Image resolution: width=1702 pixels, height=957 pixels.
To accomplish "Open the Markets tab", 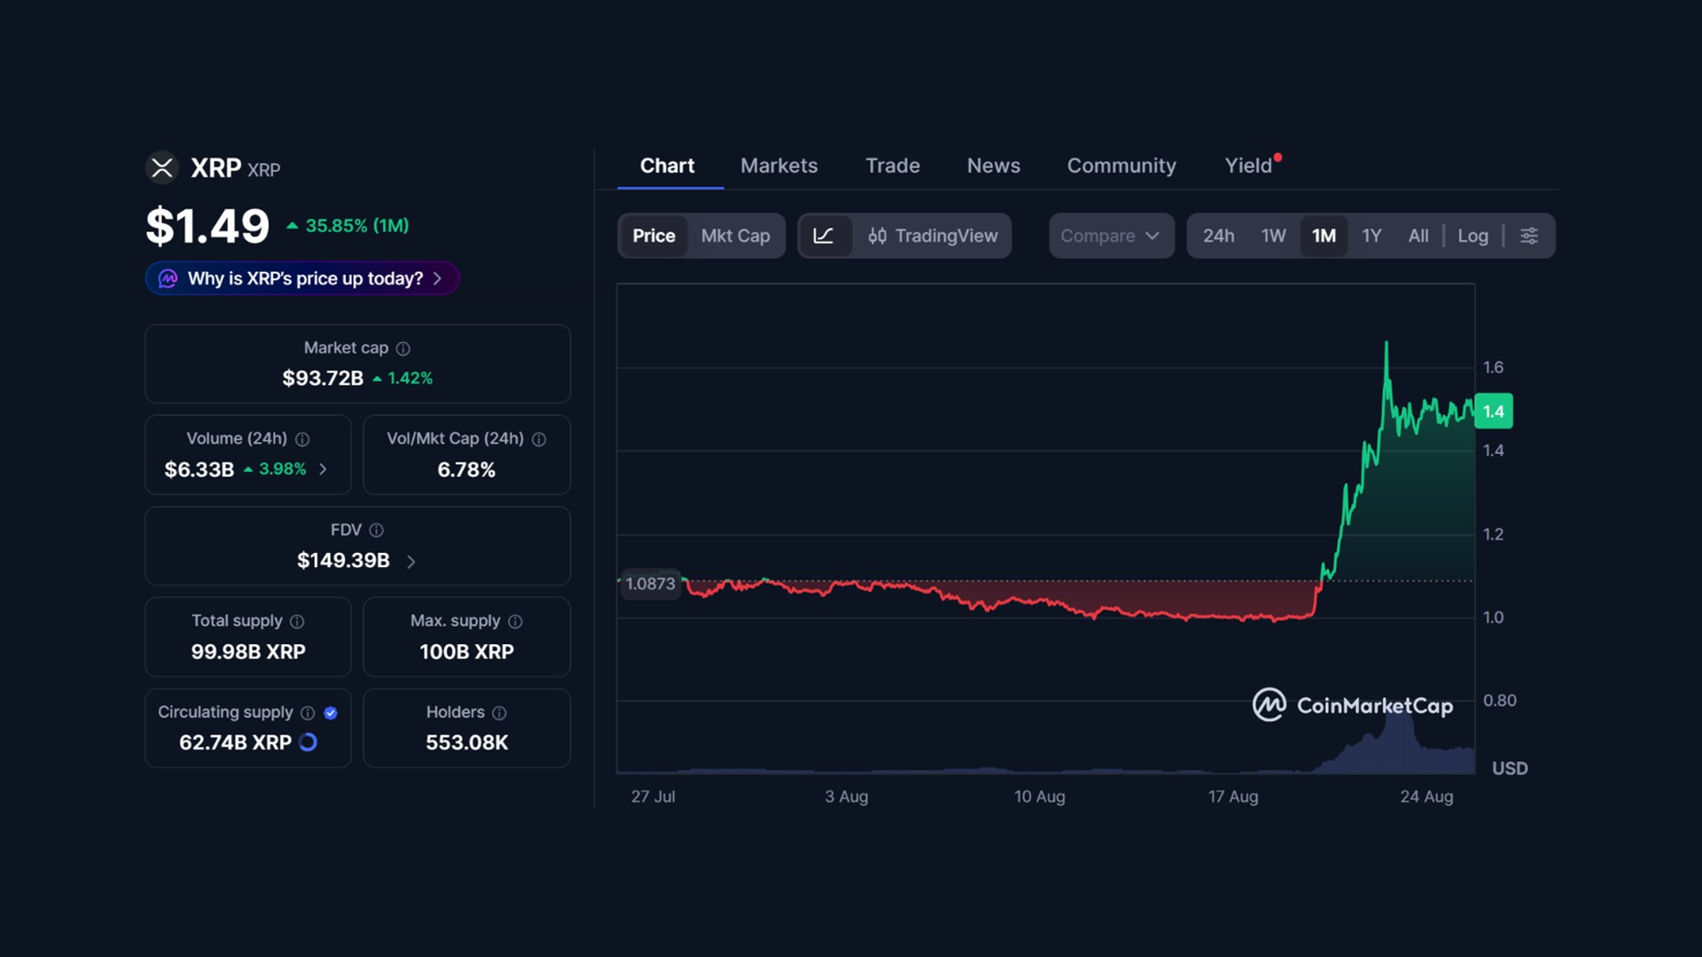I will pos(779,166).
